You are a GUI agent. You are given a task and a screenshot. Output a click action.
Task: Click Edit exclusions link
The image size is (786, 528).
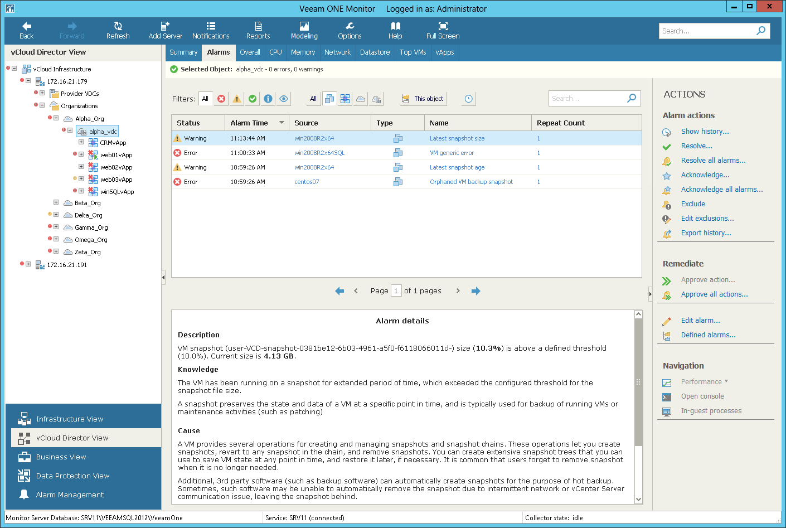(x=707, y=219)
